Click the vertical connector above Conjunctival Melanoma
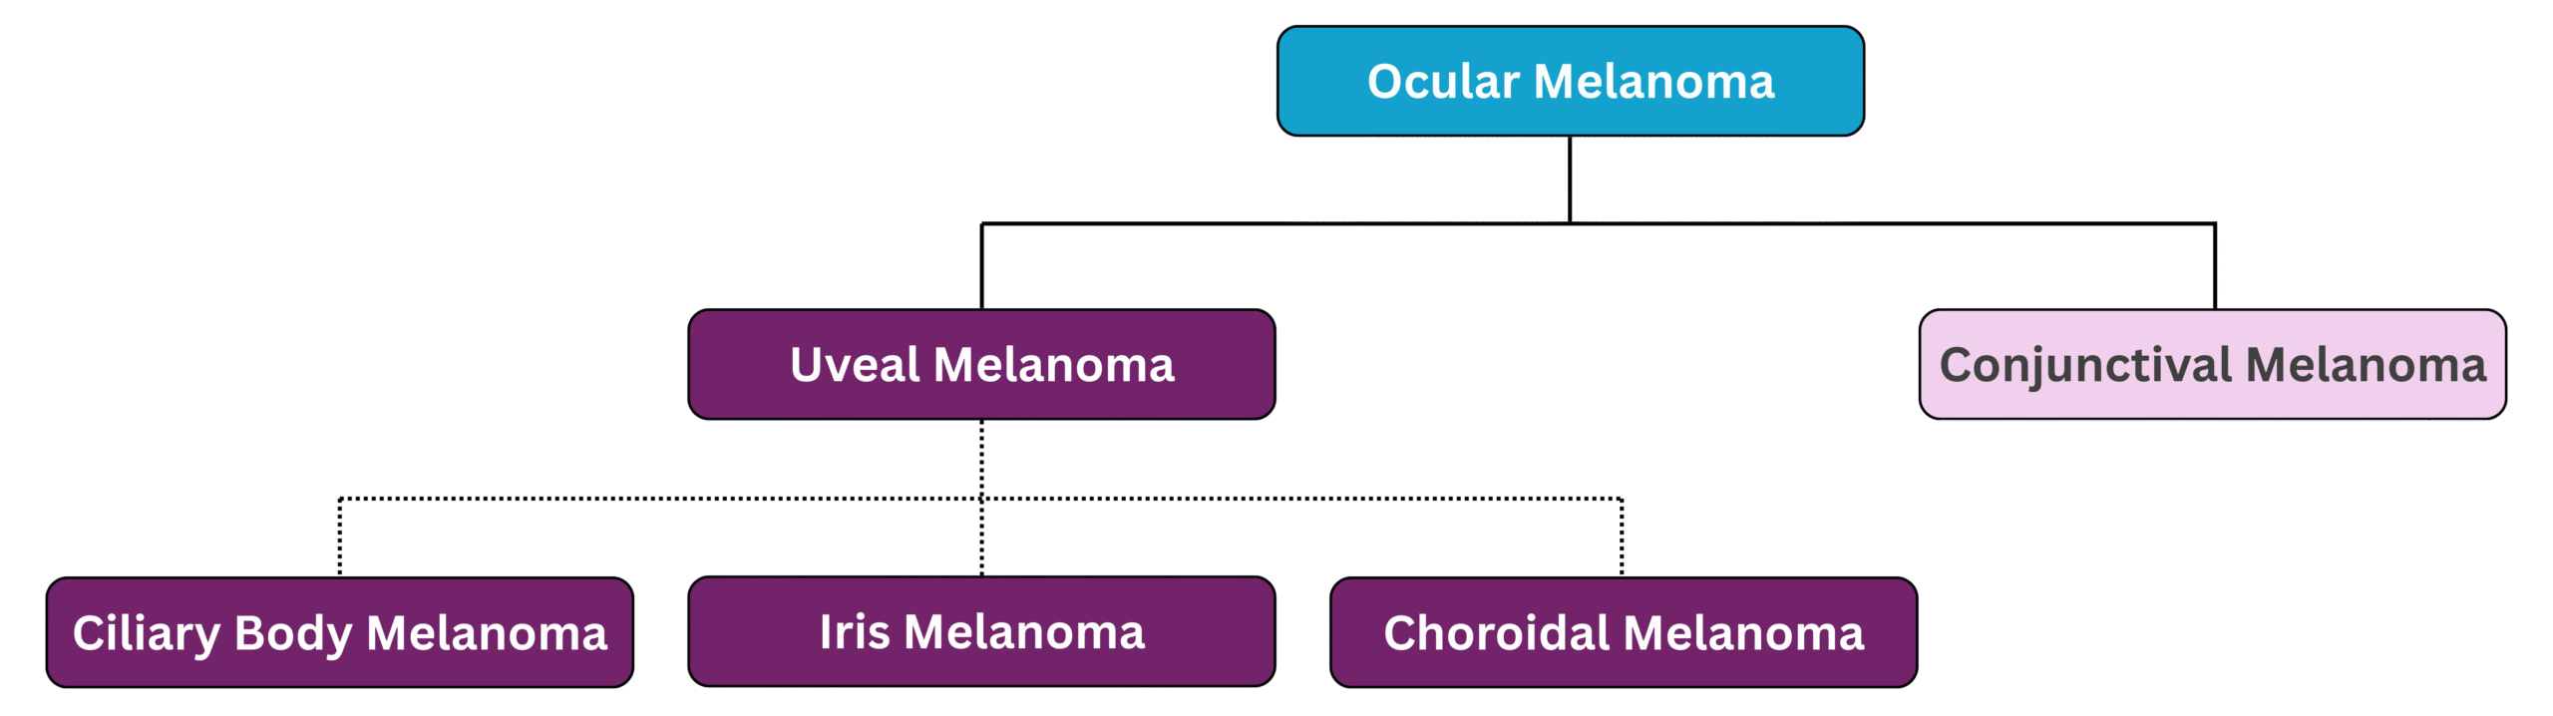This screenshot has width=2553, height=716. [2214, 267]
